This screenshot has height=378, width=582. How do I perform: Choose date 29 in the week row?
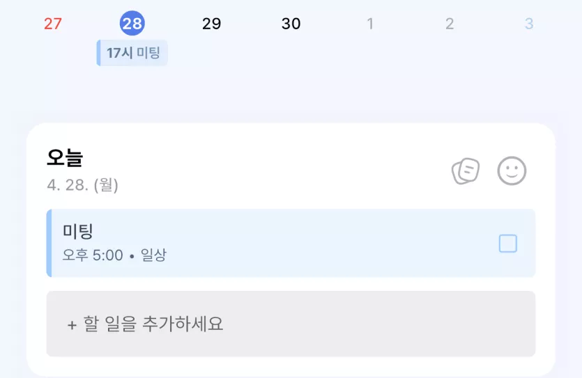pyautogui.click(x=212, y=24)
